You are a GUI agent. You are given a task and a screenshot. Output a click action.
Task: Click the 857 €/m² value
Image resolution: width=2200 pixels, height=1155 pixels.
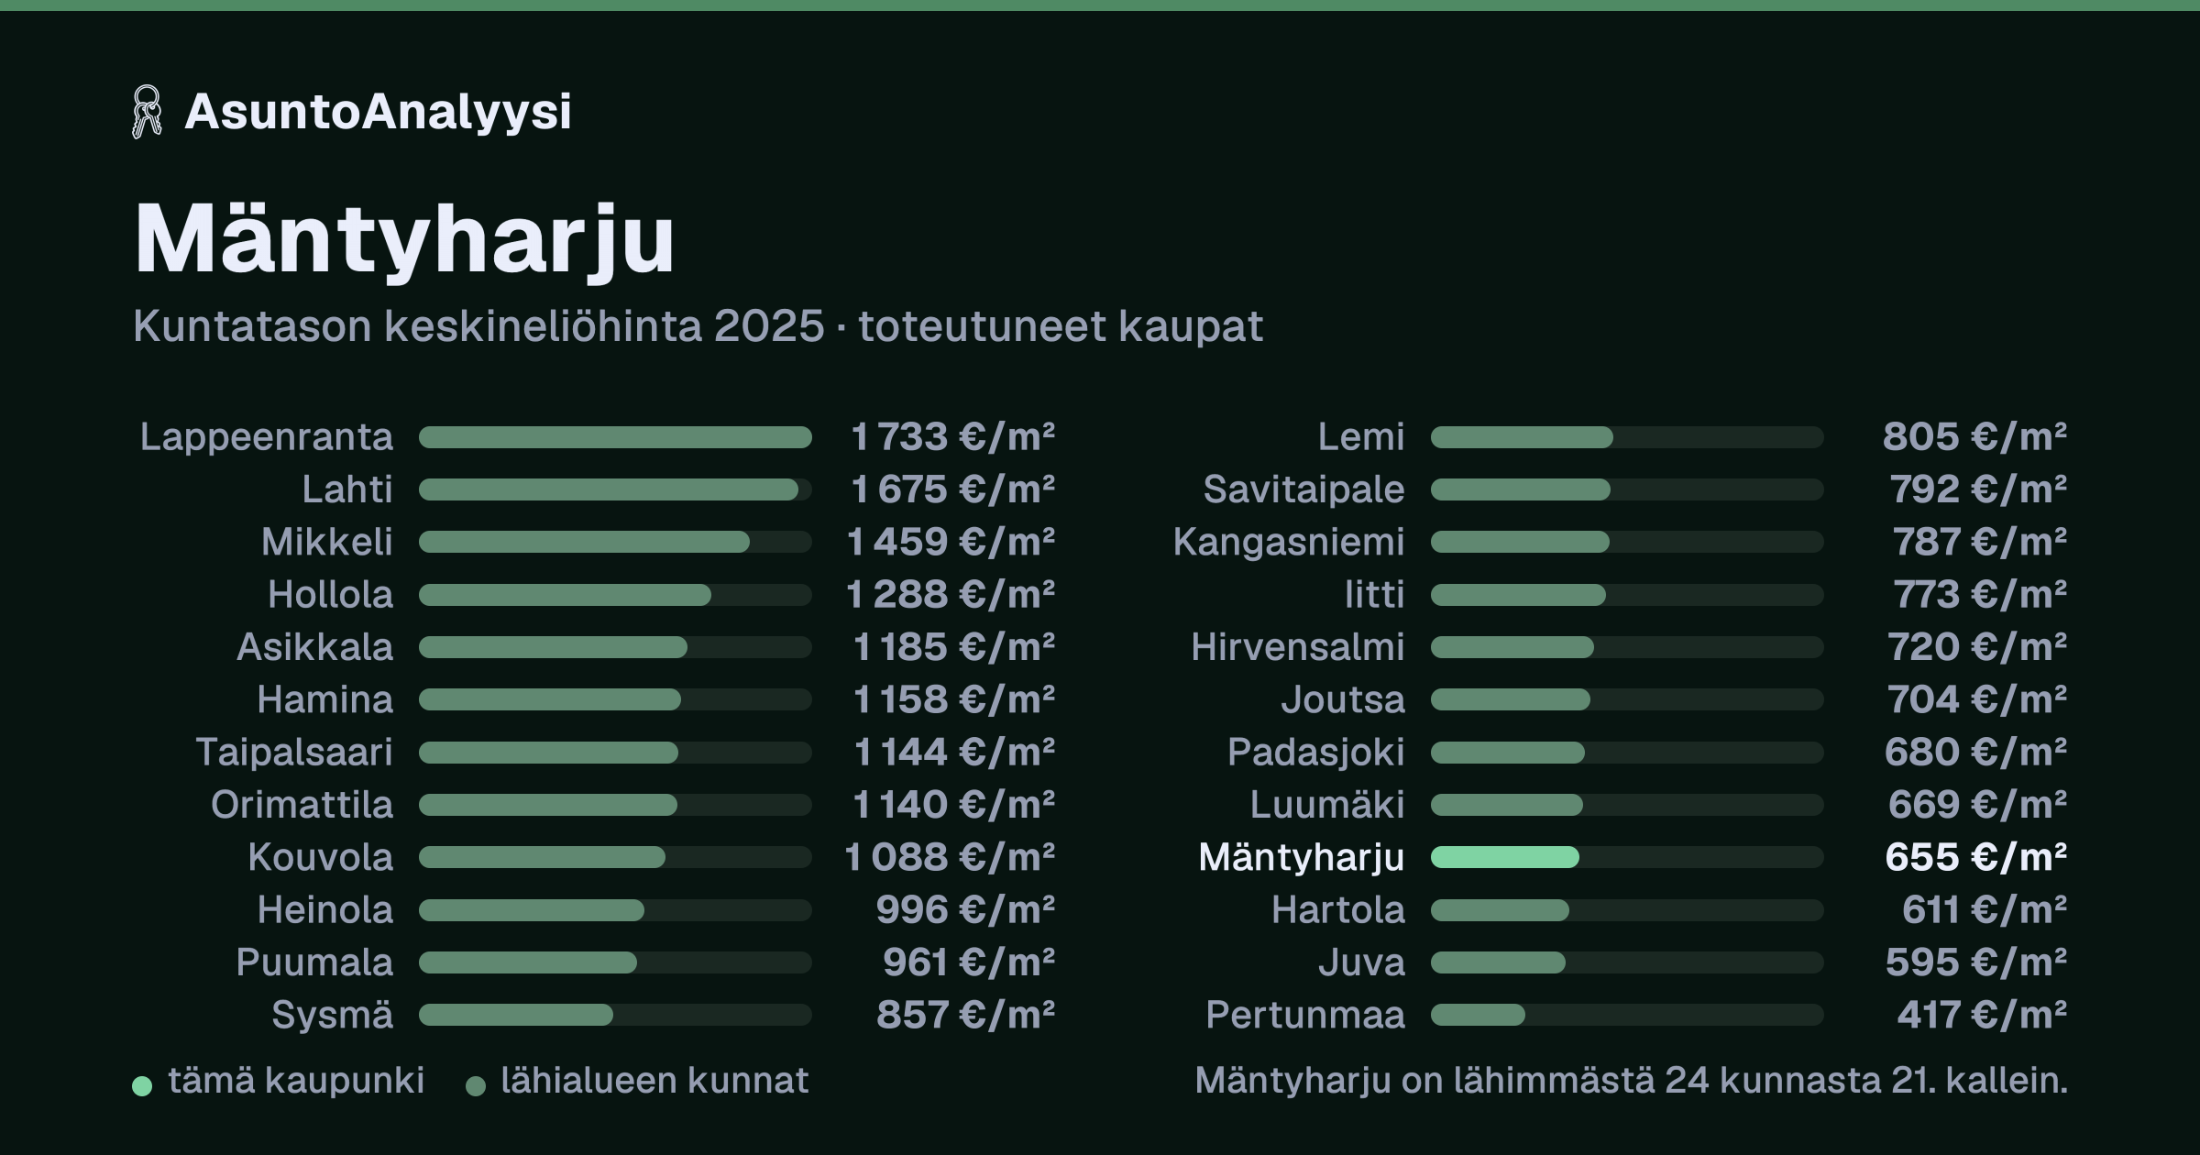(966, 1015)
